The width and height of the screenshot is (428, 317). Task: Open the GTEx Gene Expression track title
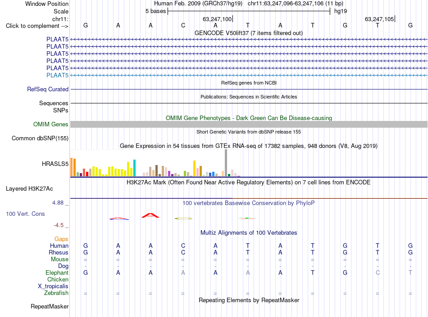(248, 146)
